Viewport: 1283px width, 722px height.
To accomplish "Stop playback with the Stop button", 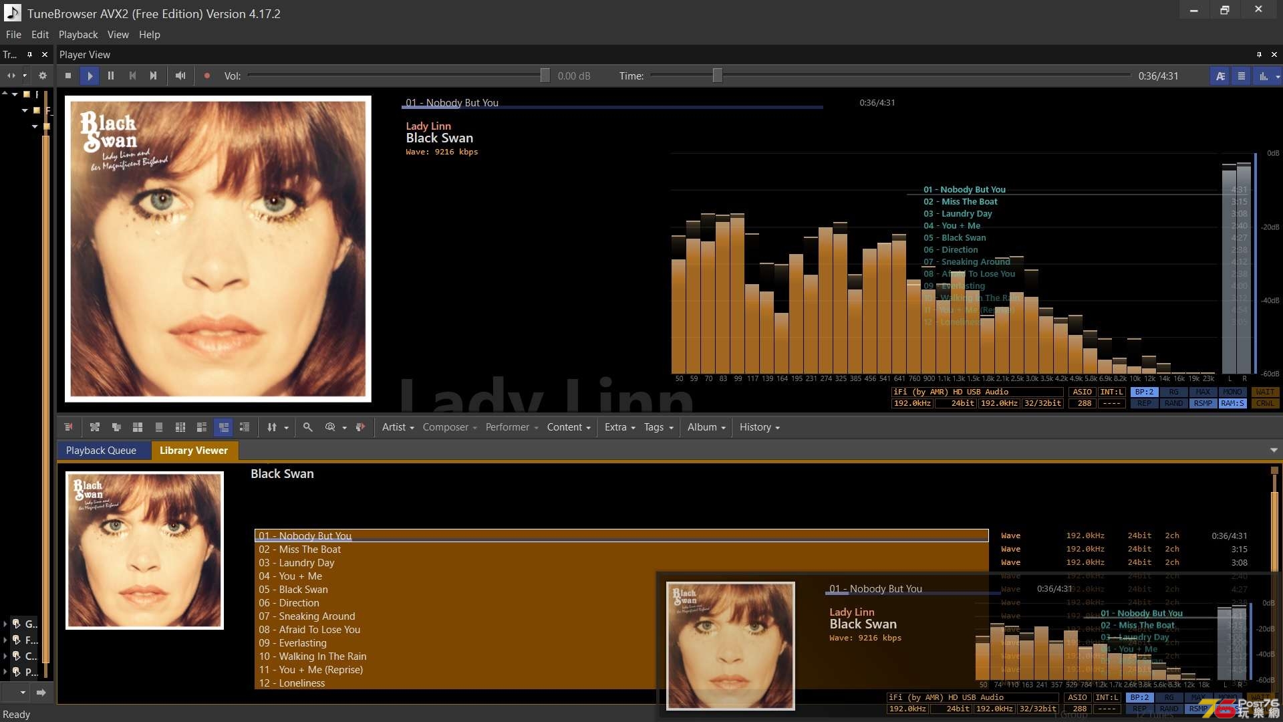I will [x=68, y=76].
